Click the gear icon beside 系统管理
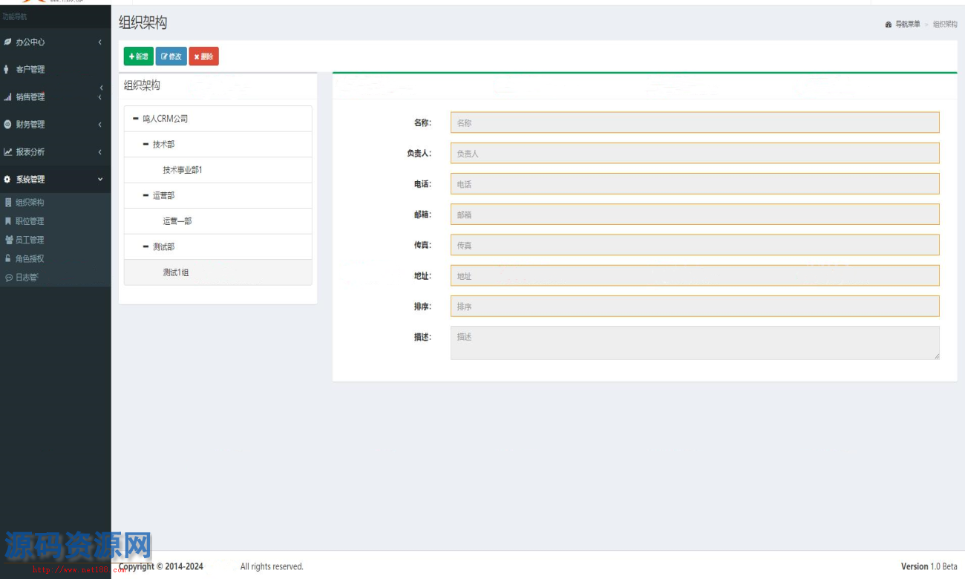The height and width of the screenshot is (579, 965). (x=7, y=180)
